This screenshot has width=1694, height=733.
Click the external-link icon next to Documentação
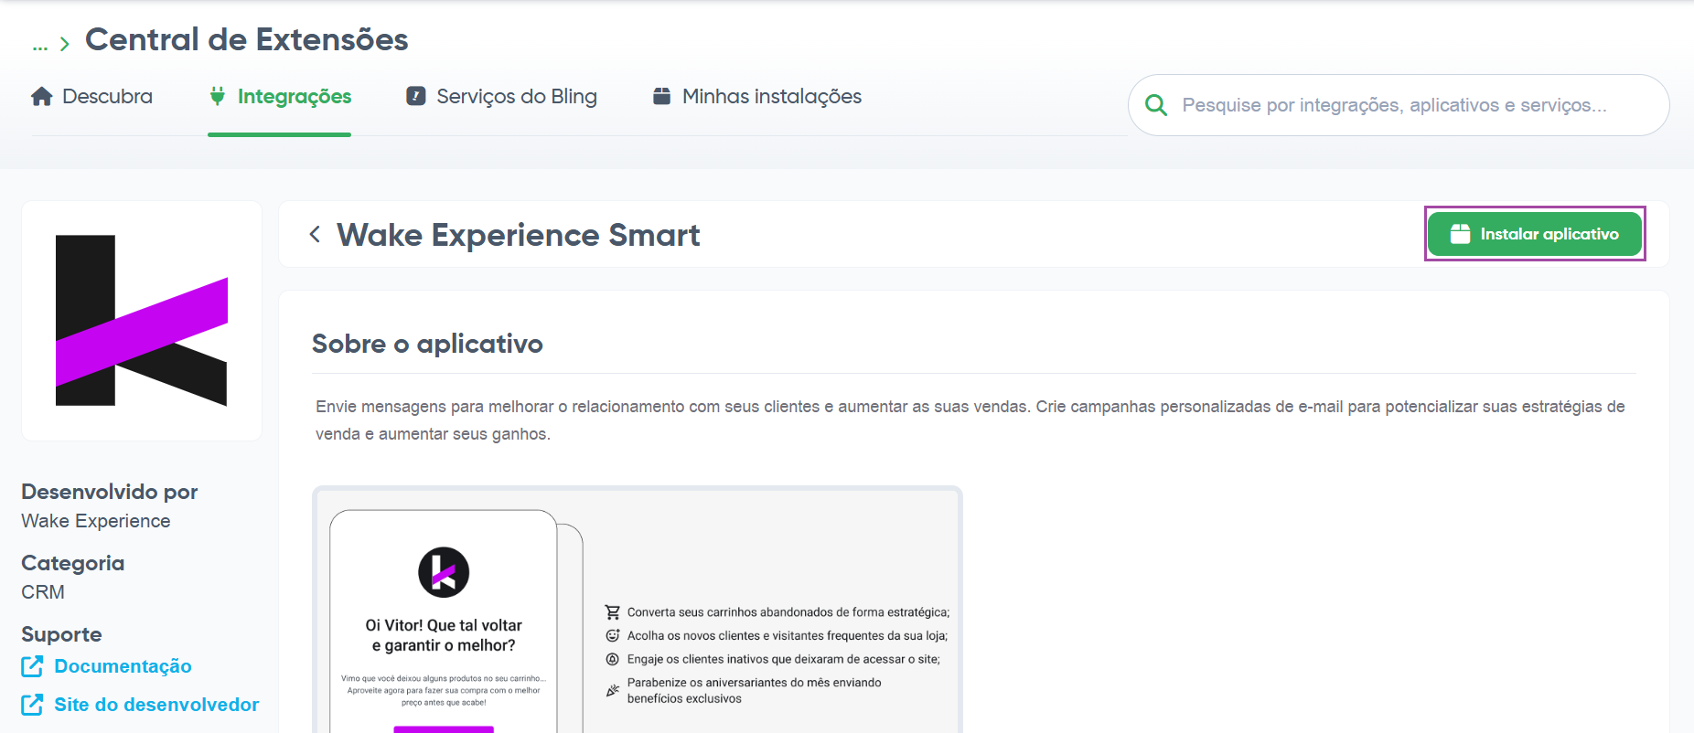[x=32, y=666]
